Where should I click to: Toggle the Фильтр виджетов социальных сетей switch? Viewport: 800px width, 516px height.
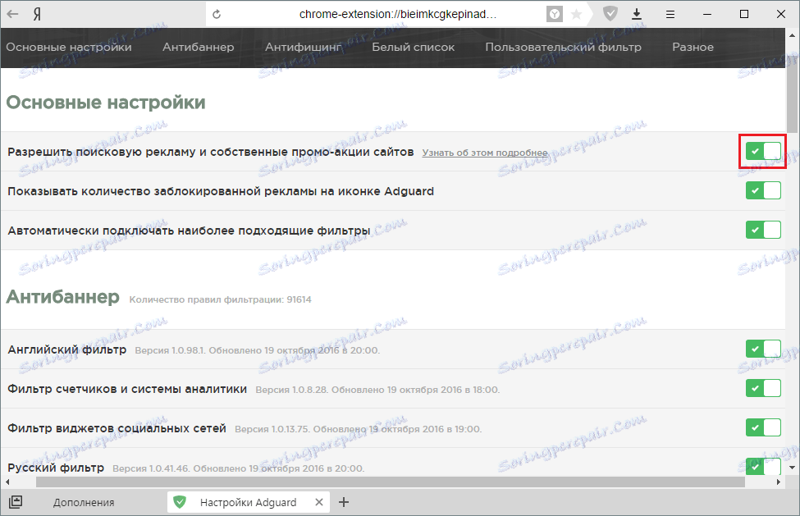[x=763, y=427]
